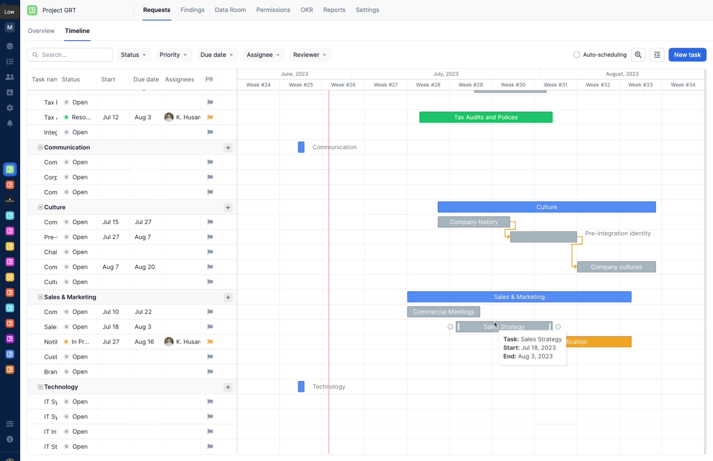Open the task list icon in the sidebar

tap(10, 62)
